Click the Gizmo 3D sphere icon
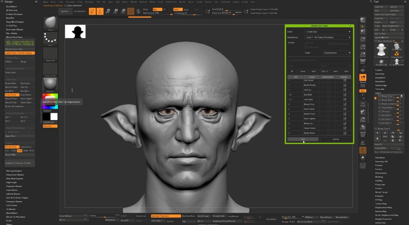Viewport: 409px width, 225px height. point(131,11)
